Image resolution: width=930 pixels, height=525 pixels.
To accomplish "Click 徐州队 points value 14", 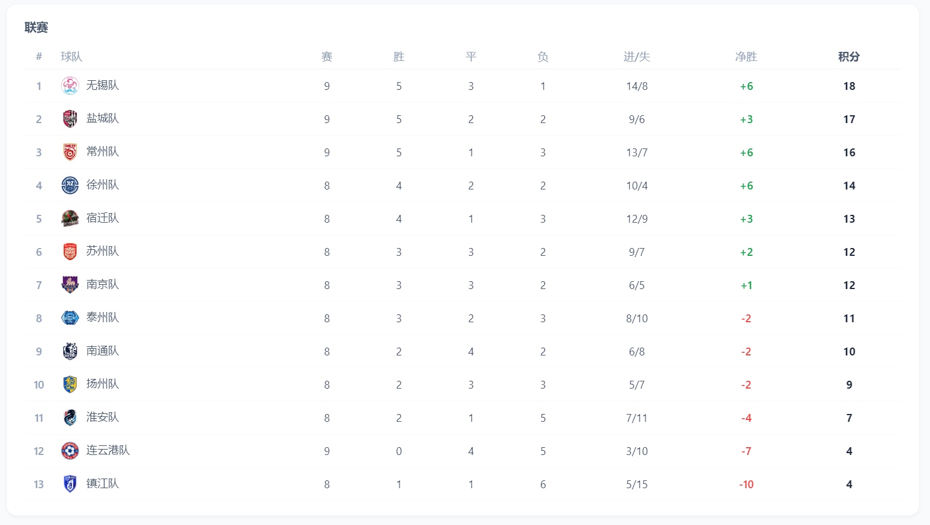I will tap(849, 186).
